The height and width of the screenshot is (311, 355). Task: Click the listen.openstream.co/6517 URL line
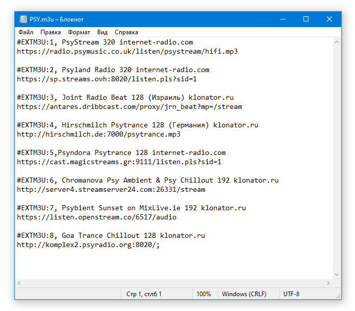coord(97,217)
